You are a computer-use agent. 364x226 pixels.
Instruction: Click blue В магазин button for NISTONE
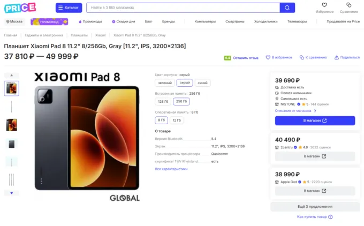pos(315,120)
